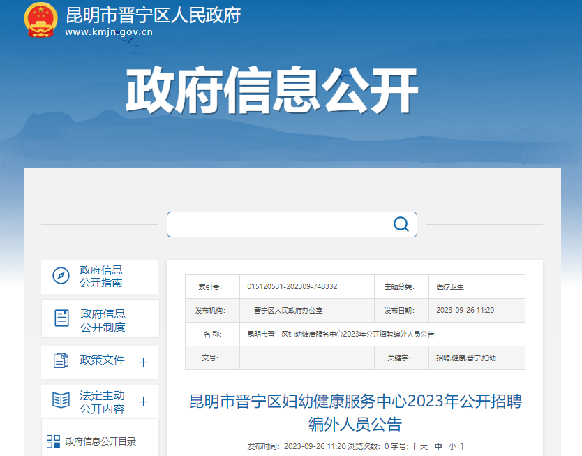This screenshot has height=456, width=582.
Task: Click the search magnifier icon
Action: [401, 224]
